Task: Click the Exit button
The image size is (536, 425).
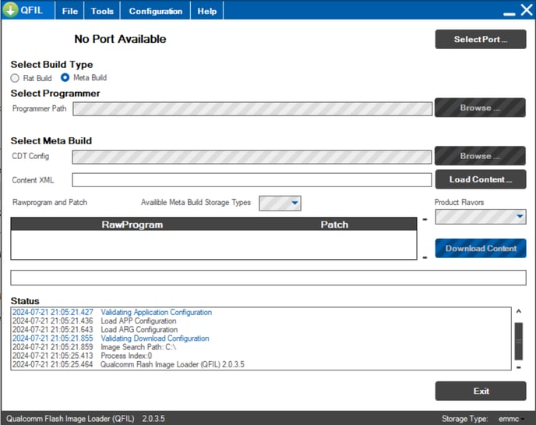Action: (x=480, y=391)
